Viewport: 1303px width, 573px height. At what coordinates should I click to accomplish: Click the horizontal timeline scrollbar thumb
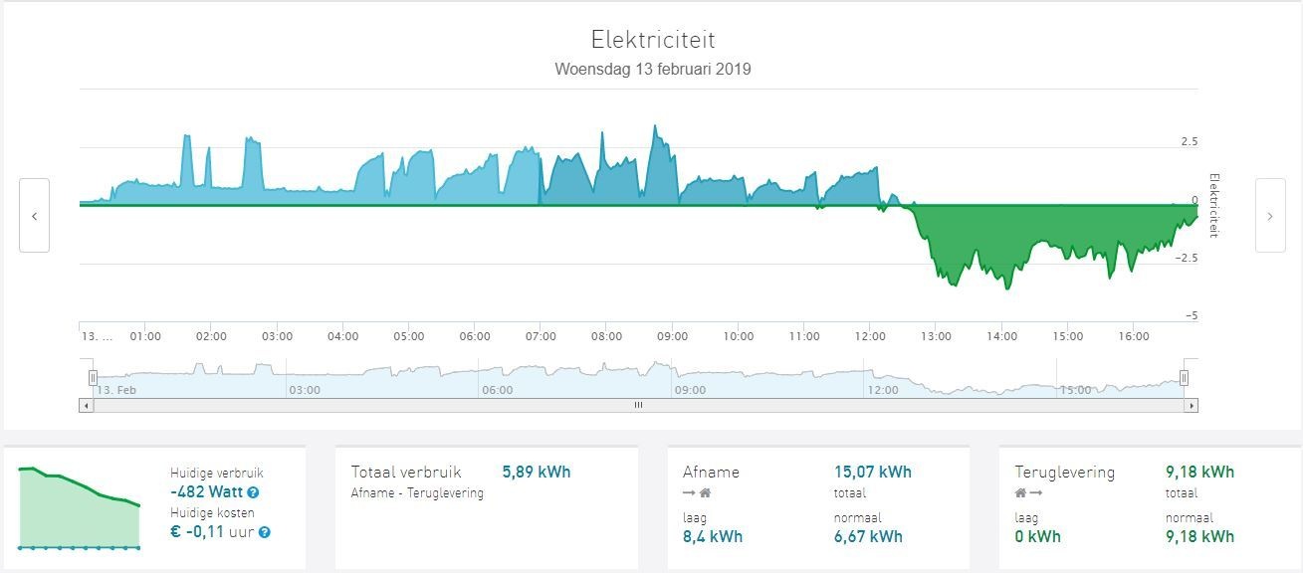coord(638,406)
